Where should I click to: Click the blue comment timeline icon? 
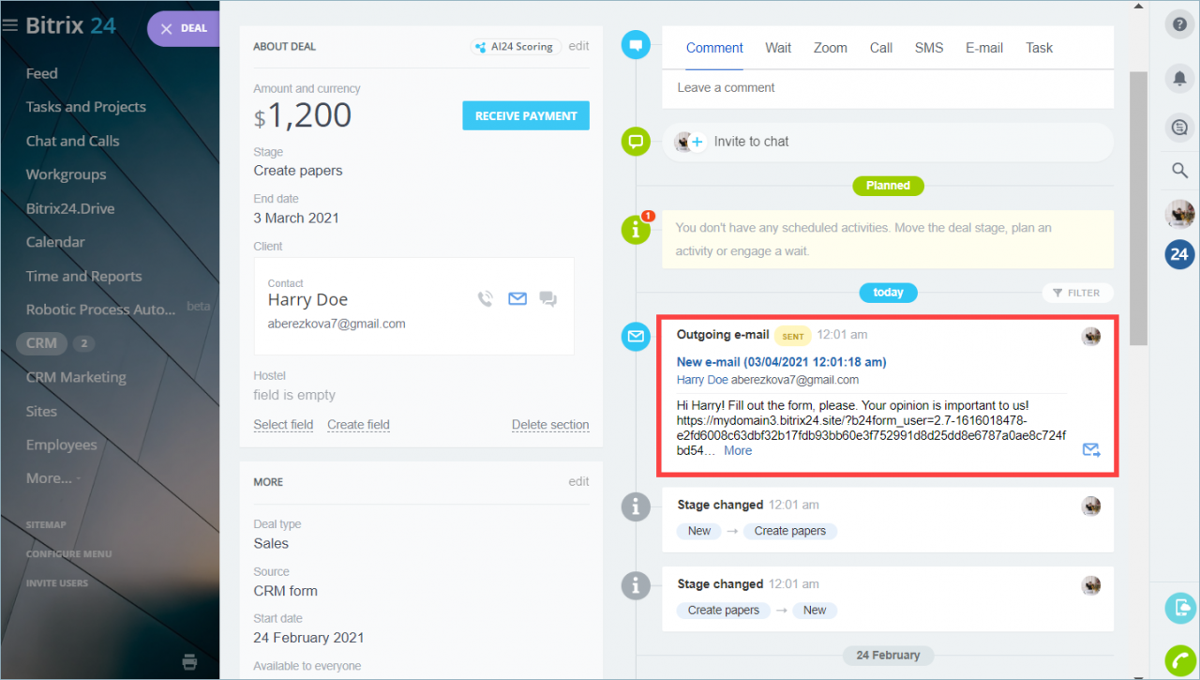coord(637,44)
